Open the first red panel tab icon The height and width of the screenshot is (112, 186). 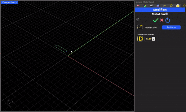point(138,6)
